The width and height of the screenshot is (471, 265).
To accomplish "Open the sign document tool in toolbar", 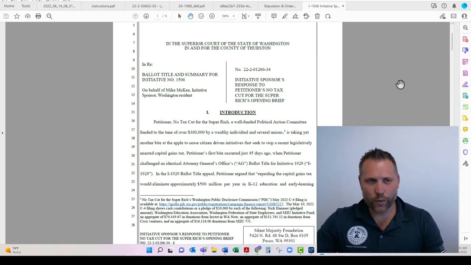I will (295, 16).
